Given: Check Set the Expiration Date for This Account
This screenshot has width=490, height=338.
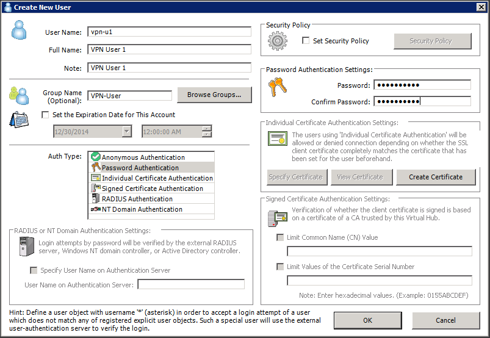Looking at the screenshot, I should pos(45,115).
